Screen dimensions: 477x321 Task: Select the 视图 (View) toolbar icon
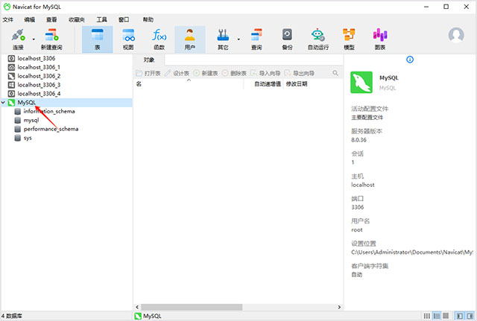pyautogui.click(x=128, y=39)
